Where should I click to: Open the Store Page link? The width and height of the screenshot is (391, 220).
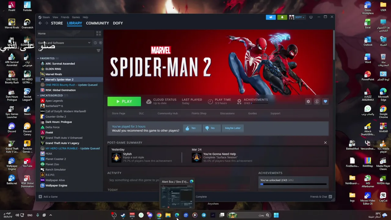(x=119, y=113)
